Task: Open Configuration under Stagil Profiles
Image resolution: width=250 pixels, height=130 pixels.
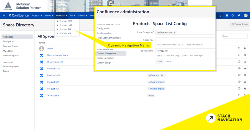Action: coord(103,28)
